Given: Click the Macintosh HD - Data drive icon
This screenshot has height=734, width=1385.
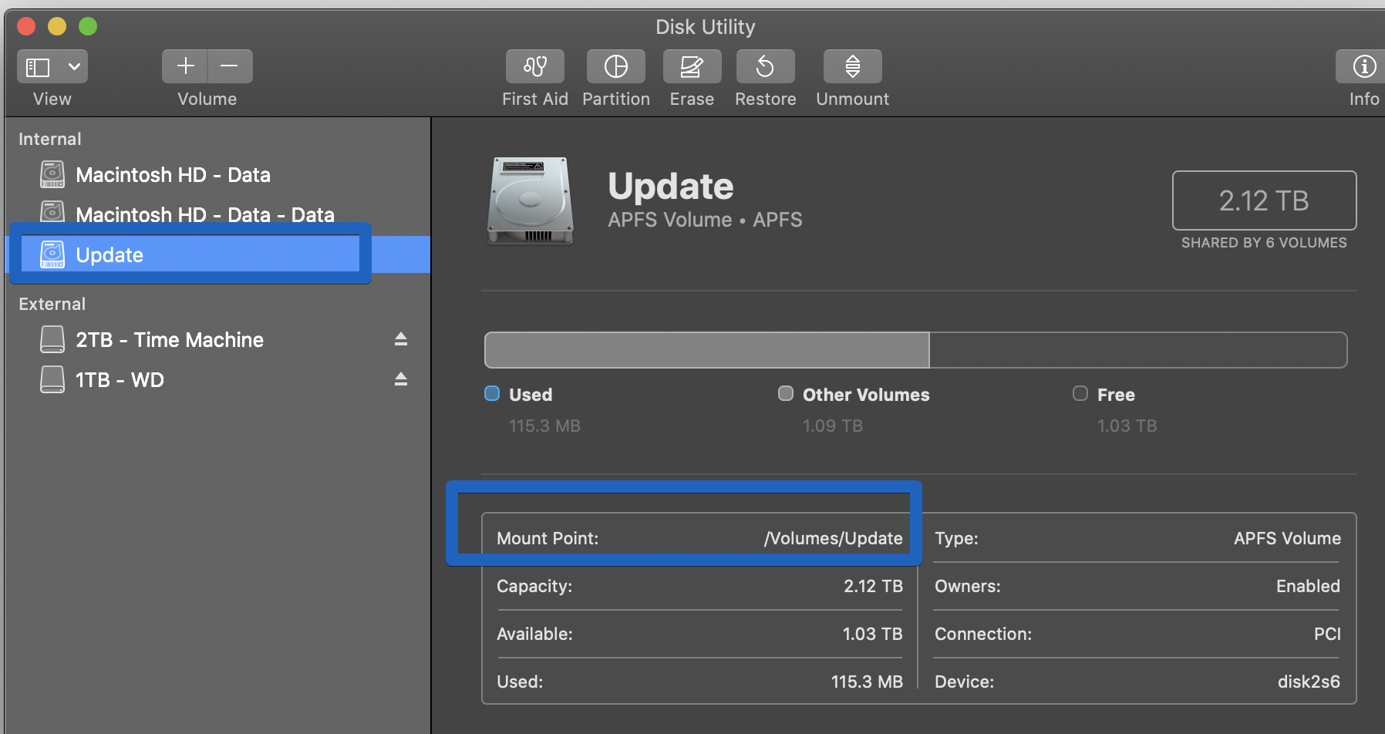Looking at the screenshot, I should (52, 174).
